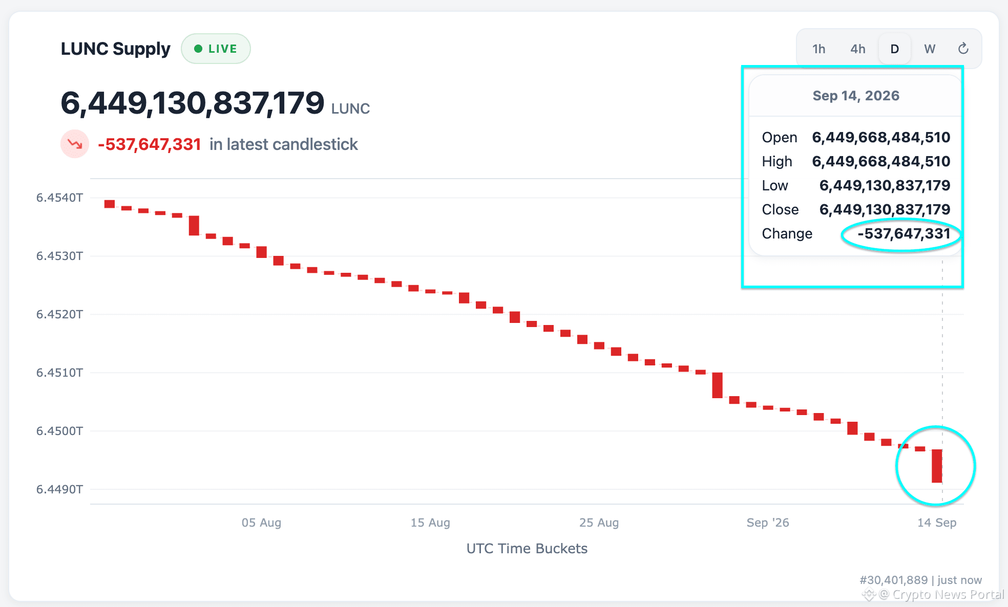Screen dimensions: 1008x607
Task: Click the 6.4500T y-axis label
Action: [x=59, y=431]
